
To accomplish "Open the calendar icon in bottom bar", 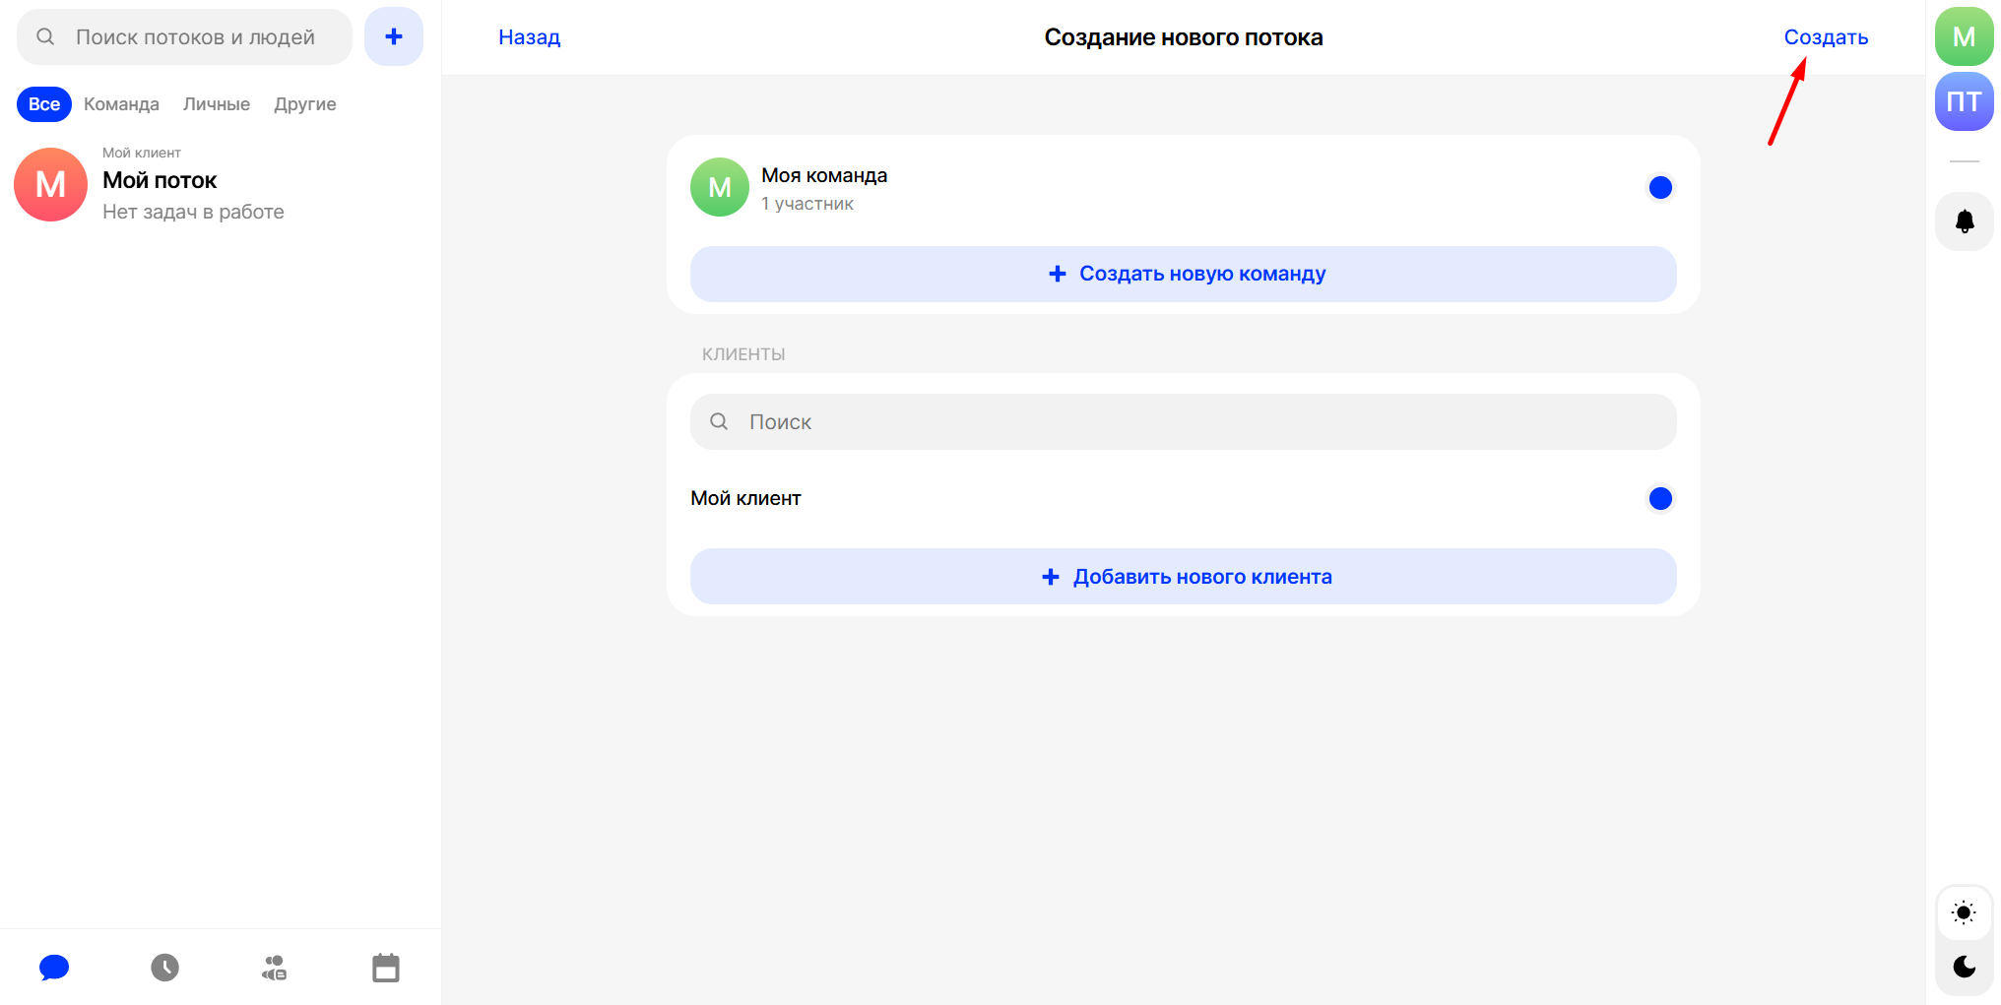I will [385, 968].
